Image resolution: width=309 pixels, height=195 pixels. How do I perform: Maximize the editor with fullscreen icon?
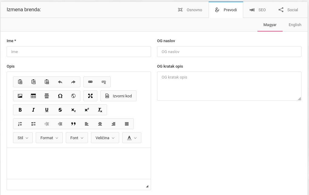90,96
